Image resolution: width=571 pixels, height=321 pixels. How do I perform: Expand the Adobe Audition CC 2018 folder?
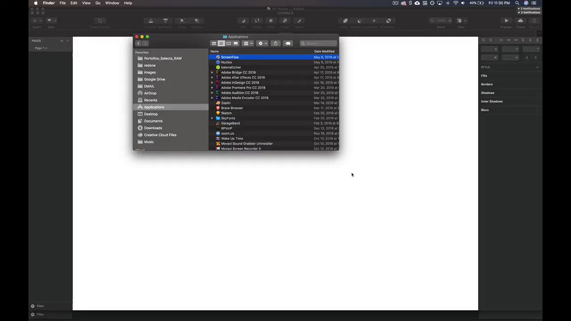tap(212, 93)
